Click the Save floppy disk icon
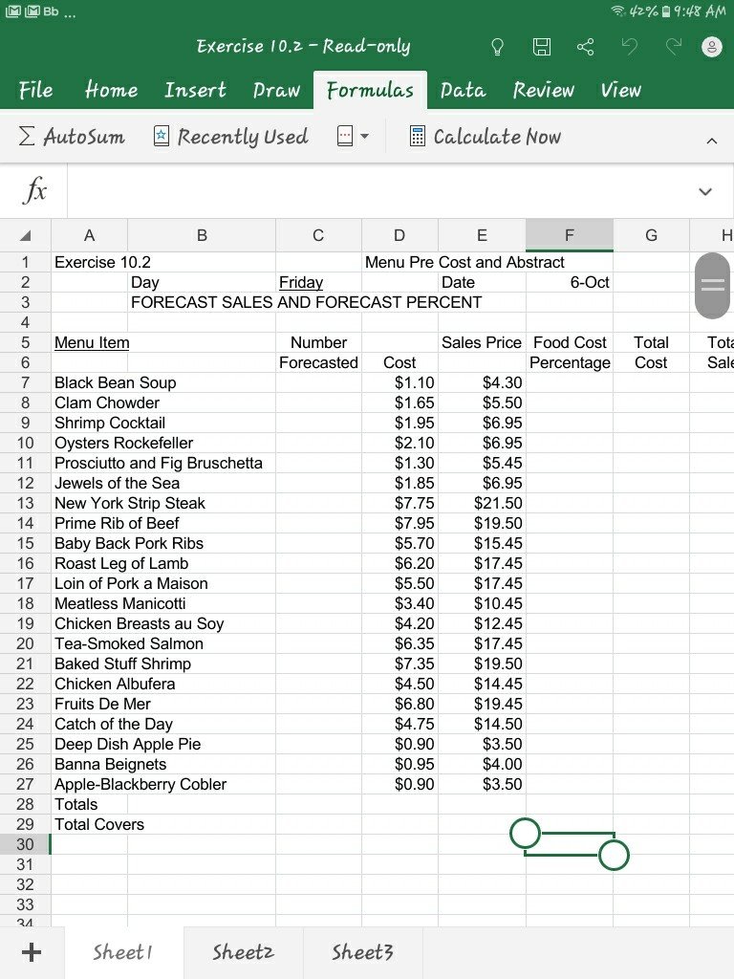The height and width of the screenshot is (979, 734). coord(541,47)
